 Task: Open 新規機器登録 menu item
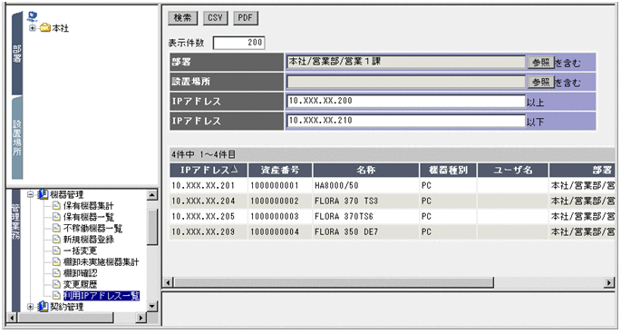pos(88,240)
